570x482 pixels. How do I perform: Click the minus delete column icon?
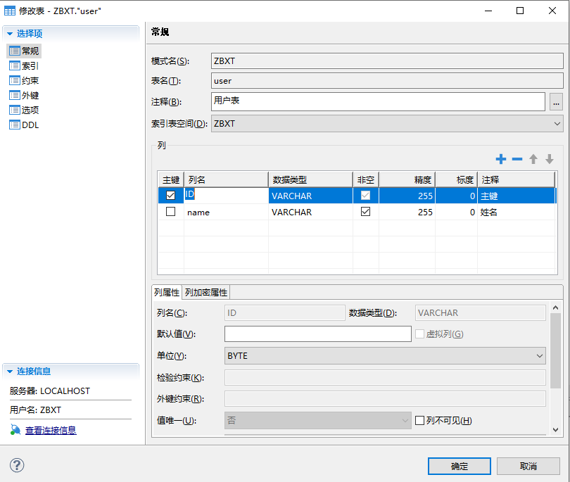517,159
